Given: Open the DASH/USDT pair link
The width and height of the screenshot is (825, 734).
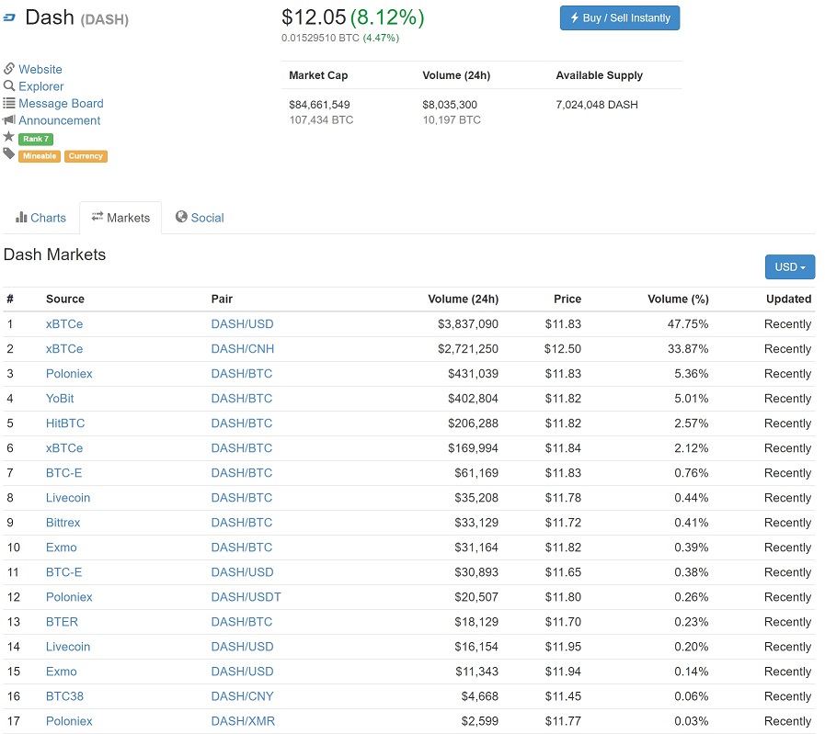Looking at the screenshot, I should point(246,597).
